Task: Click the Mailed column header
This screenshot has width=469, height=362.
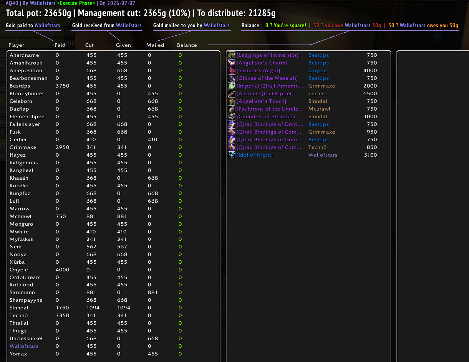Action: pyautogui.click(x=155, y=45)
